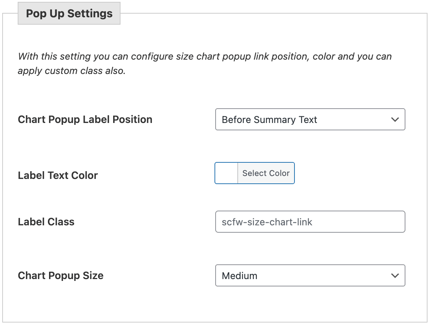Viewport: 429px width, 324px height.
Task: Click the Select Color button
Action: click(266, 173)
